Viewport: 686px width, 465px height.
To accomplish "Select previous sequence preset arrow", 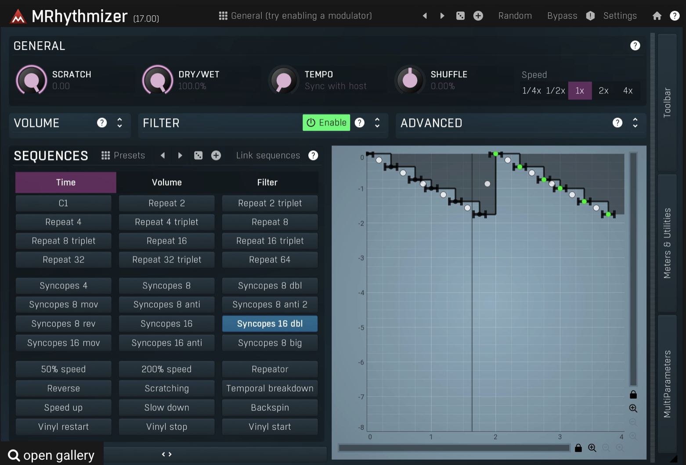I will pos(163,155).
